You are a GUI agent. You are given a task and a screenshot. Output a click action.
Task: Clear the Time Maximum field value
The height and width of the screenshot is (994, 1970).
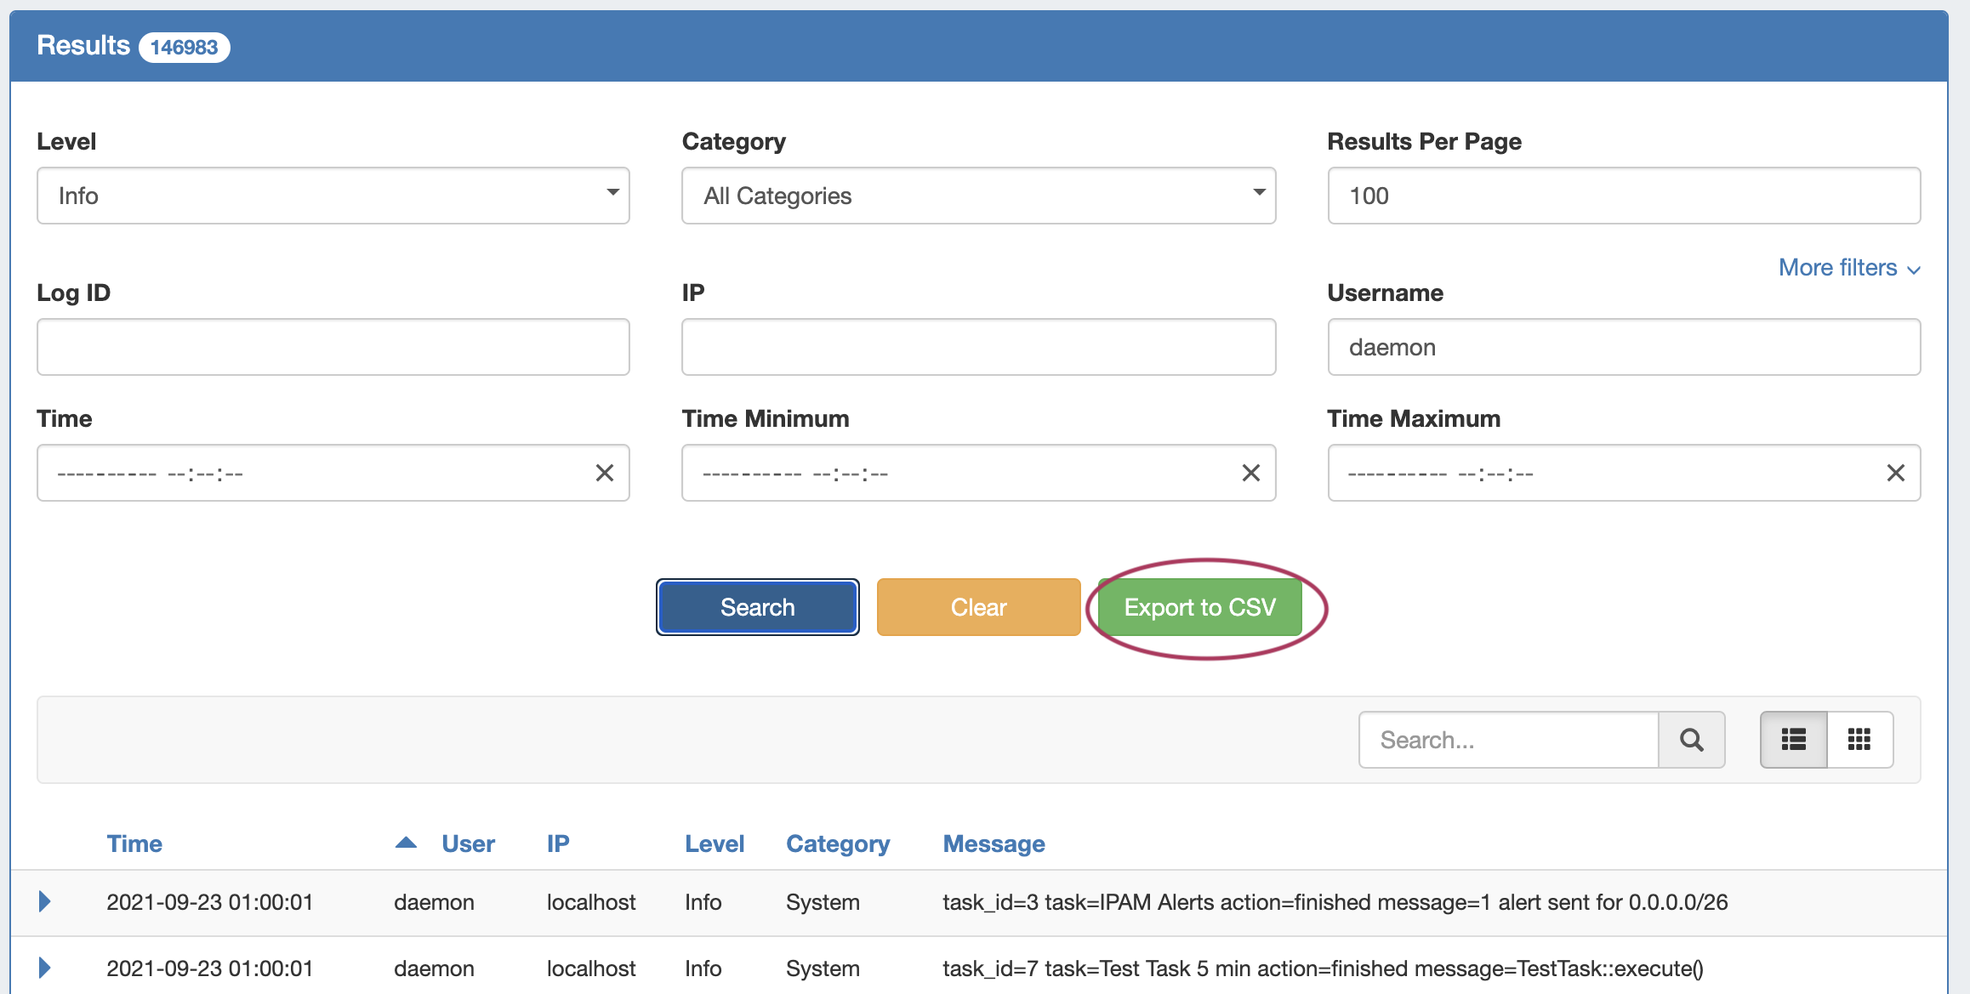(1895, 473)
